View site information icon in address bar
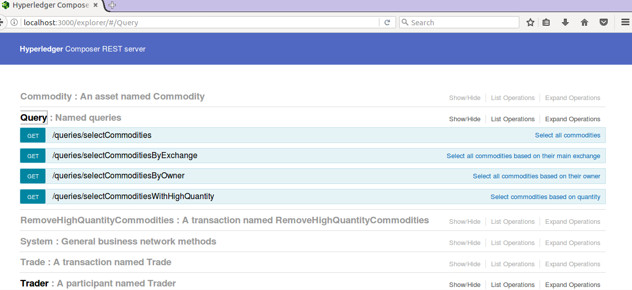The width and height of the screenshot is (632, 290). coord(14,22)
